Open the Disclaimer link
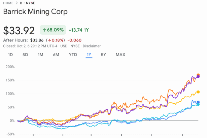The width and height of the screenshot is (207, 138). click(x=92, y=46)
